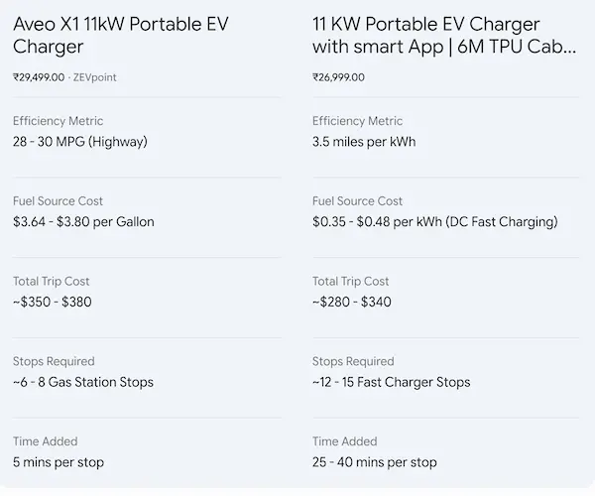Screen dimensions: 595x496
Task: Click the left Efficiency Metric label
Action: [x=59, y=121]
